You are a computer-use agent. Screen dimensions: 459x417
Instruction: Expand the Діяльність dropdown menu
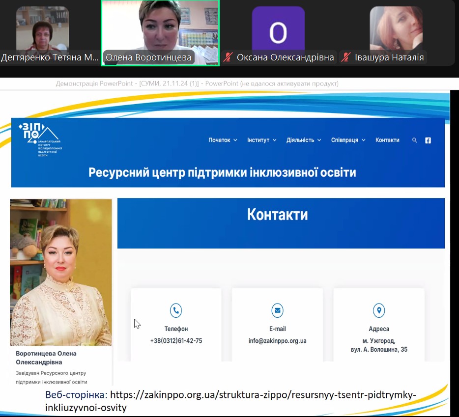(304, 140)
